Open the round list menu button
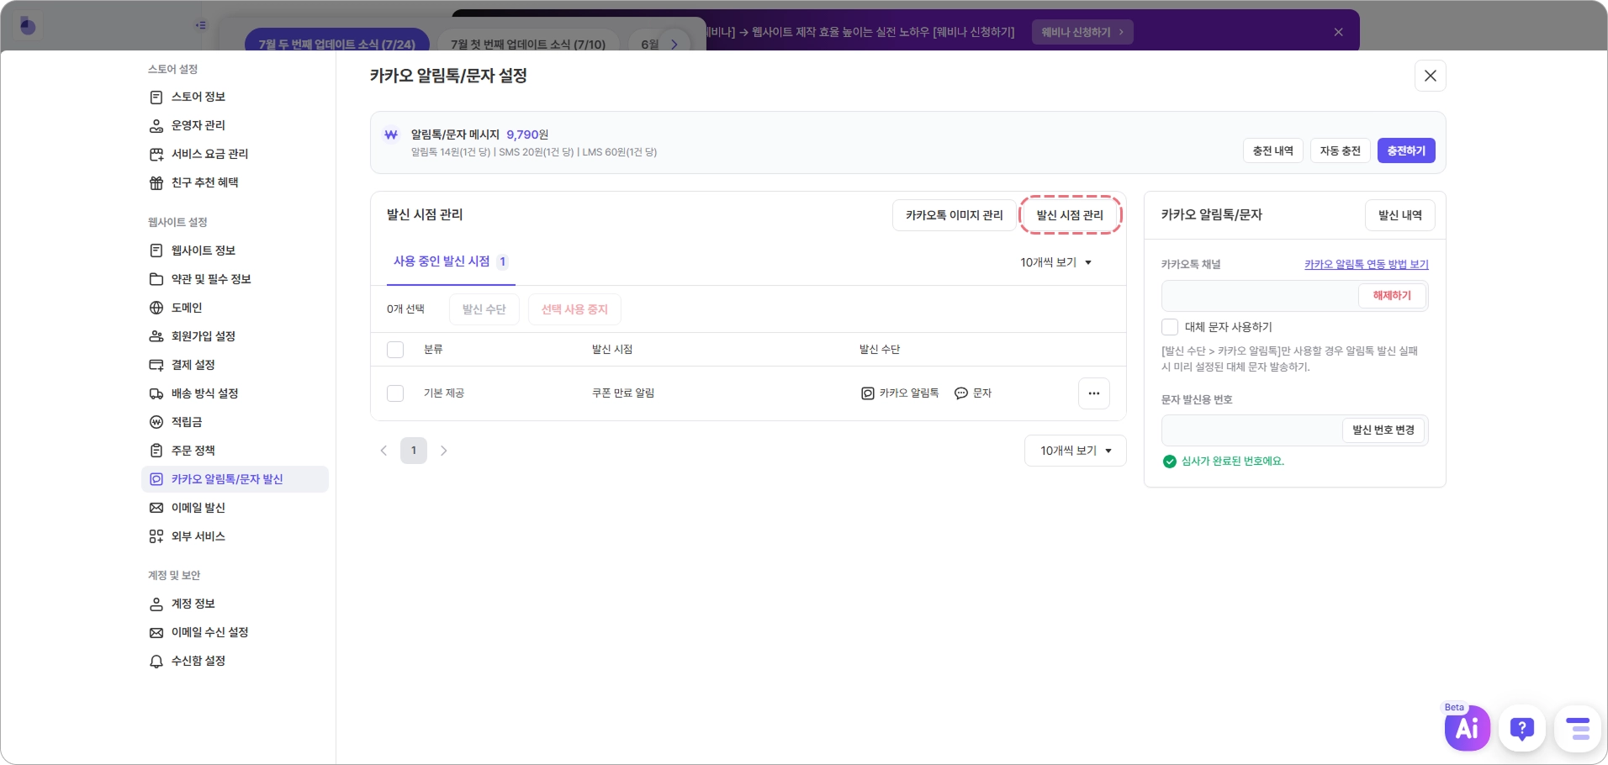 pos(1578,728)
